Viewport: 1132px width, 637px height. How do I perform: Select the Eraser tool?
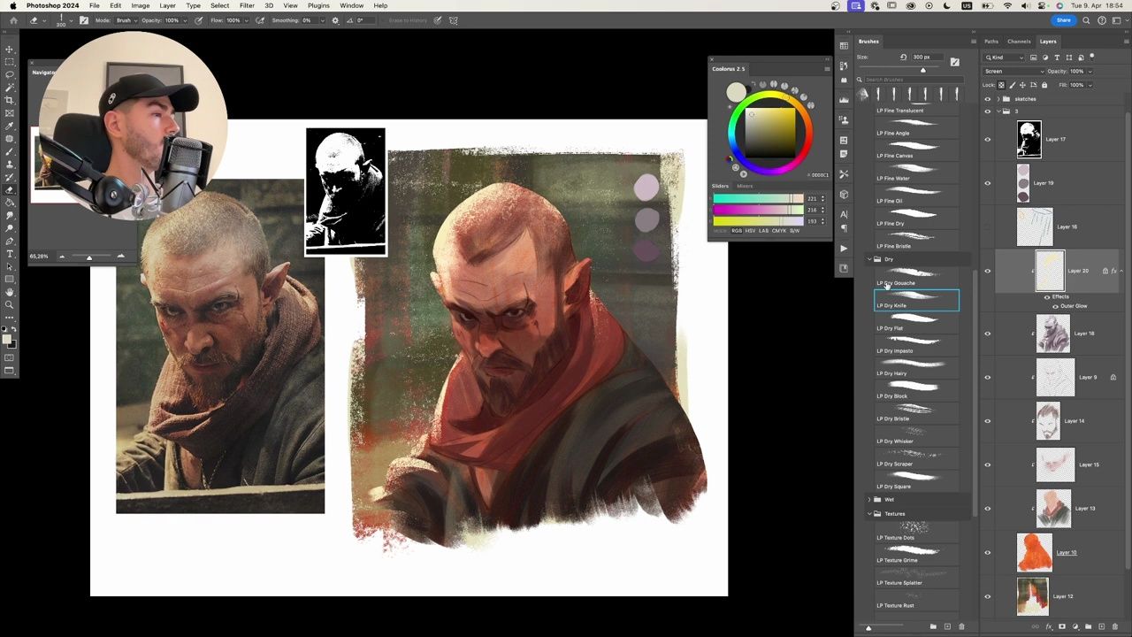click(x=10, y=189)
